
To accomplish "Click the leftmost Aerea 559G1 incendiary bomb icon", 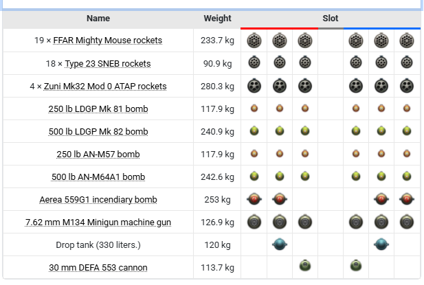I will click(254, 199).
